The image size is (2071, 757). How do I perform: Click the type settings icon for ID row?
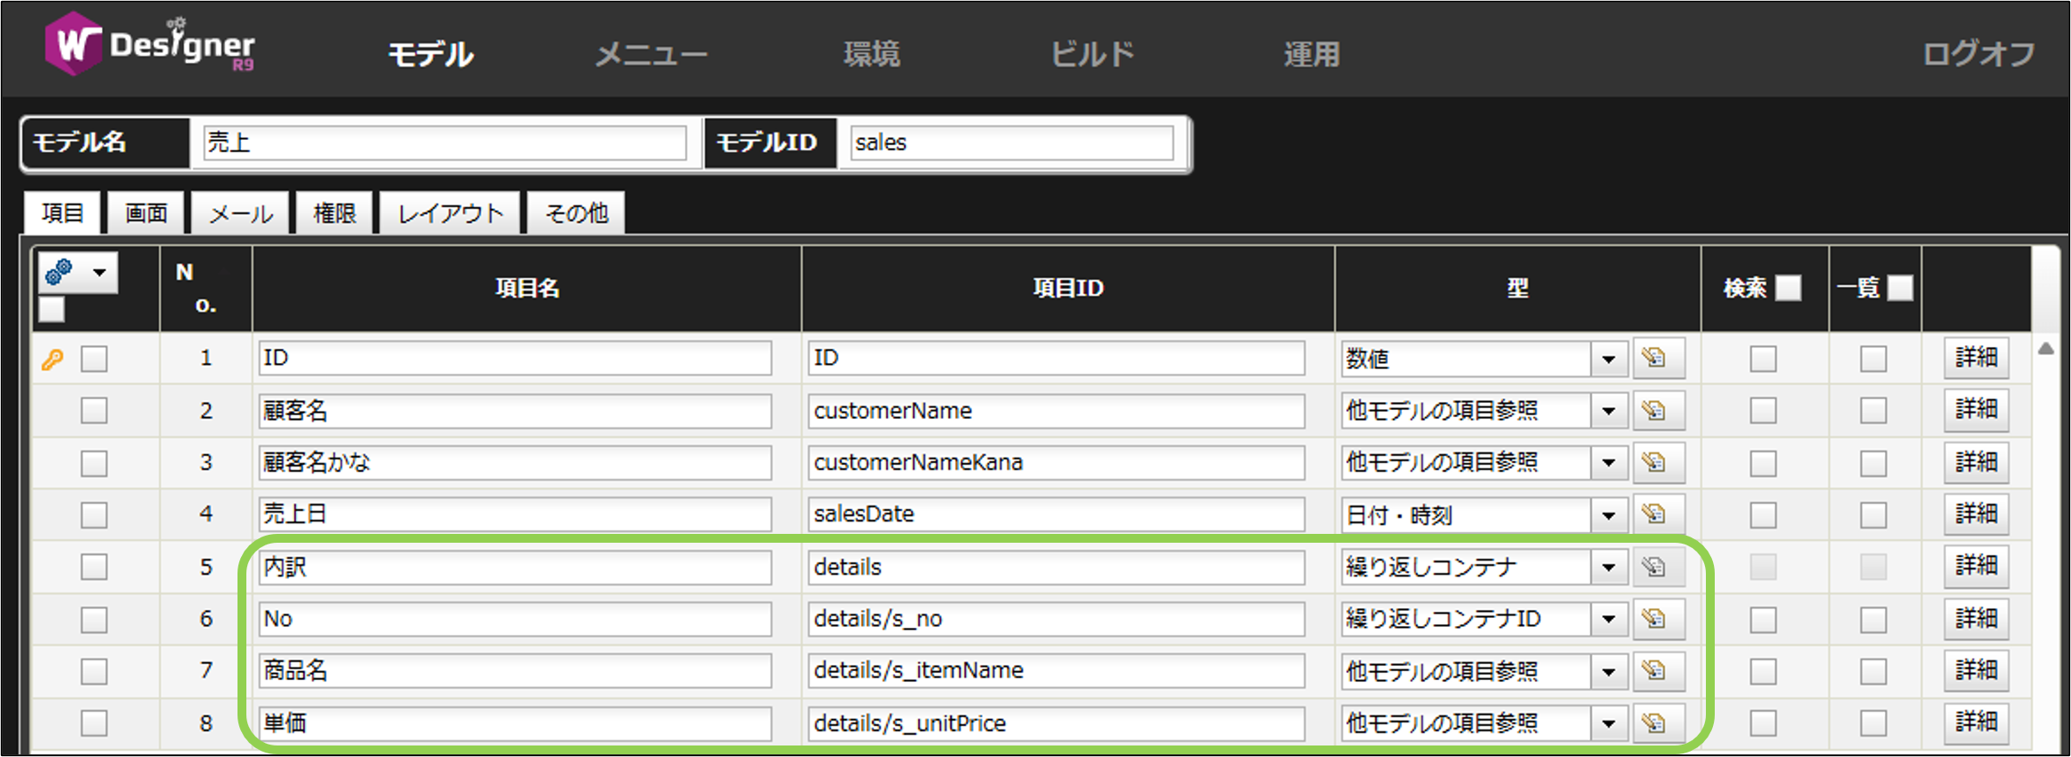click(1654, 359)
